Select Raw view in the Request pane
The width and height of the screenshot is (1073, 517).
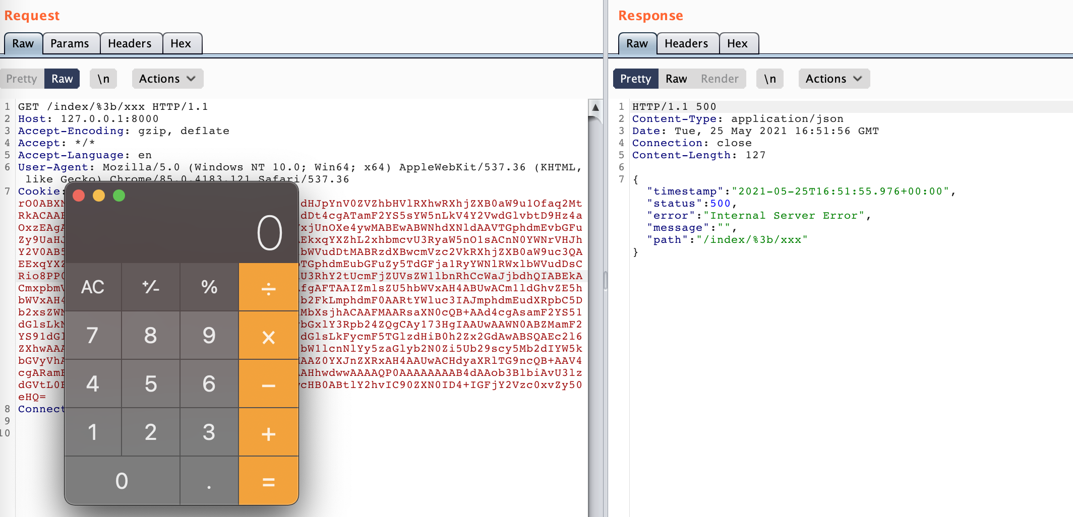62,79
